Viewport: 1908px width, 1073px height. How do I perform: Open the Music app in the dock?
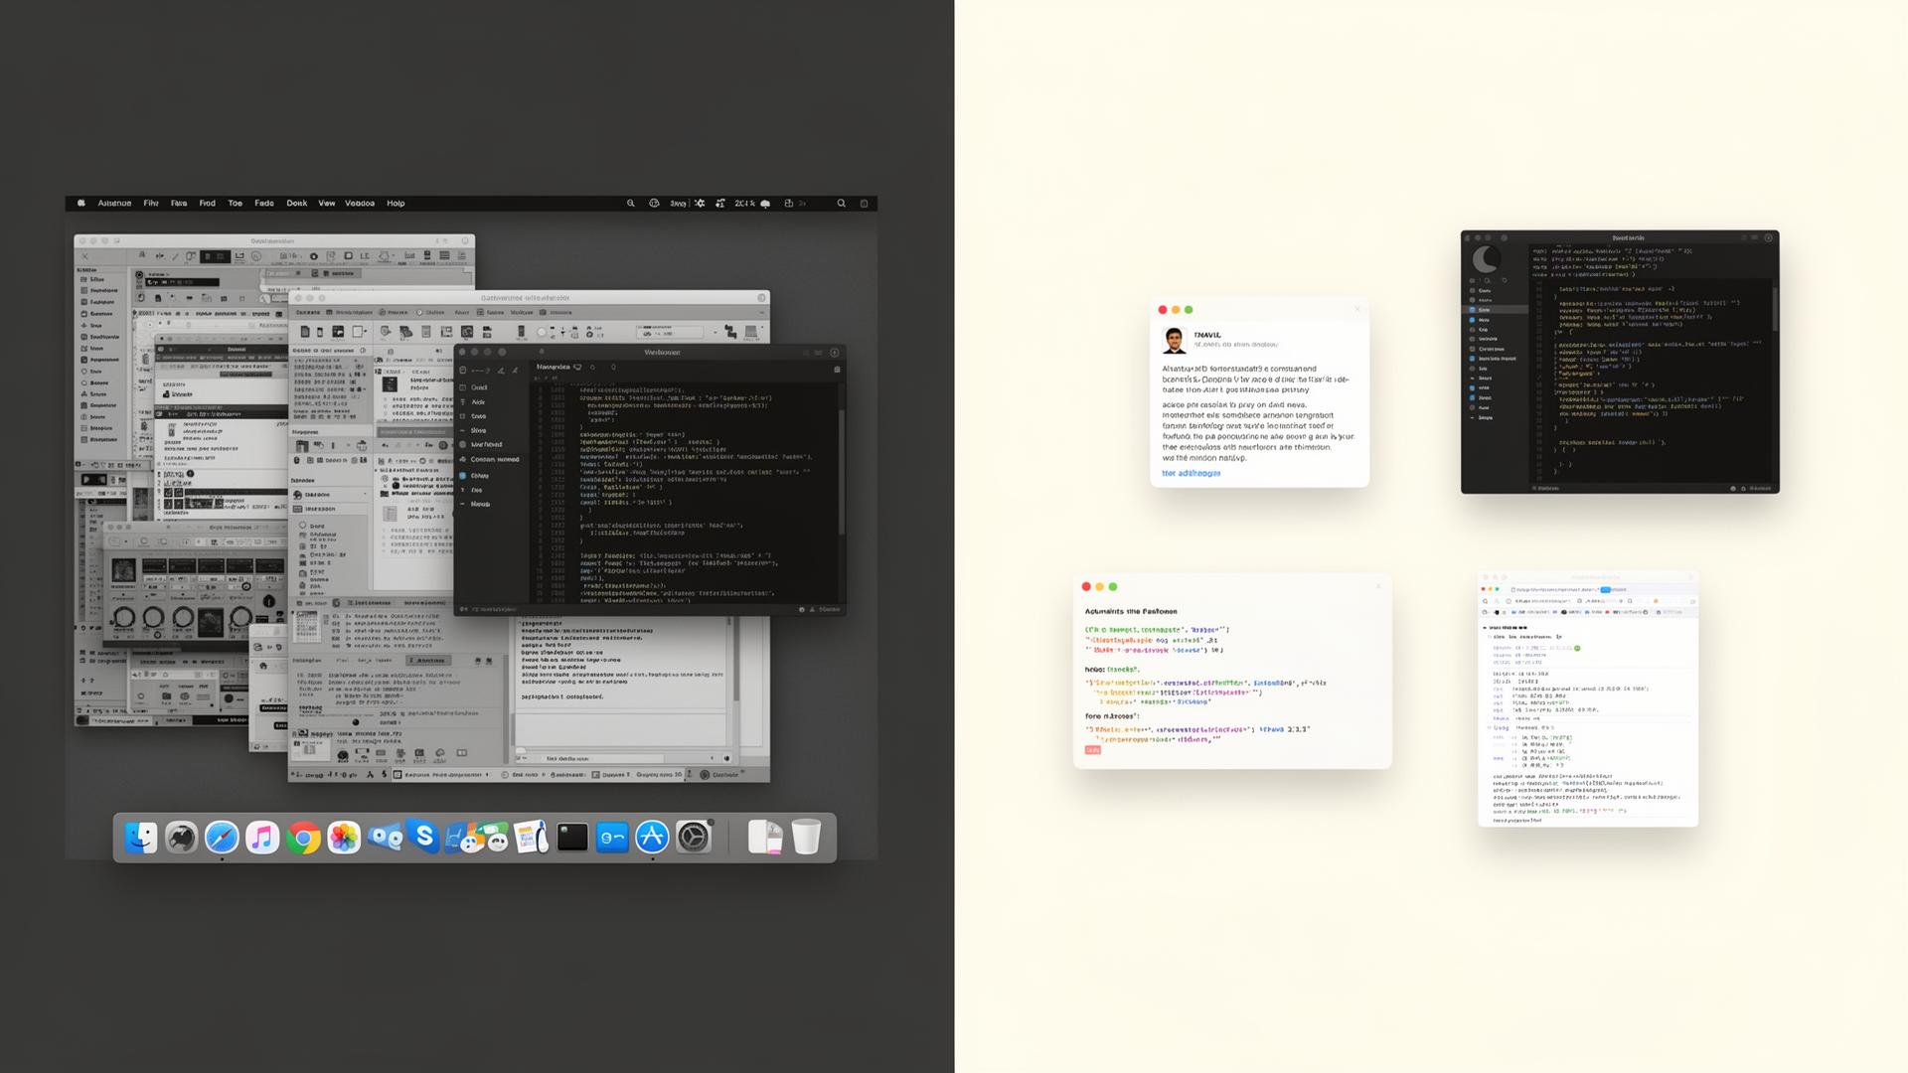pyautogui.click(x=262, y=838)
